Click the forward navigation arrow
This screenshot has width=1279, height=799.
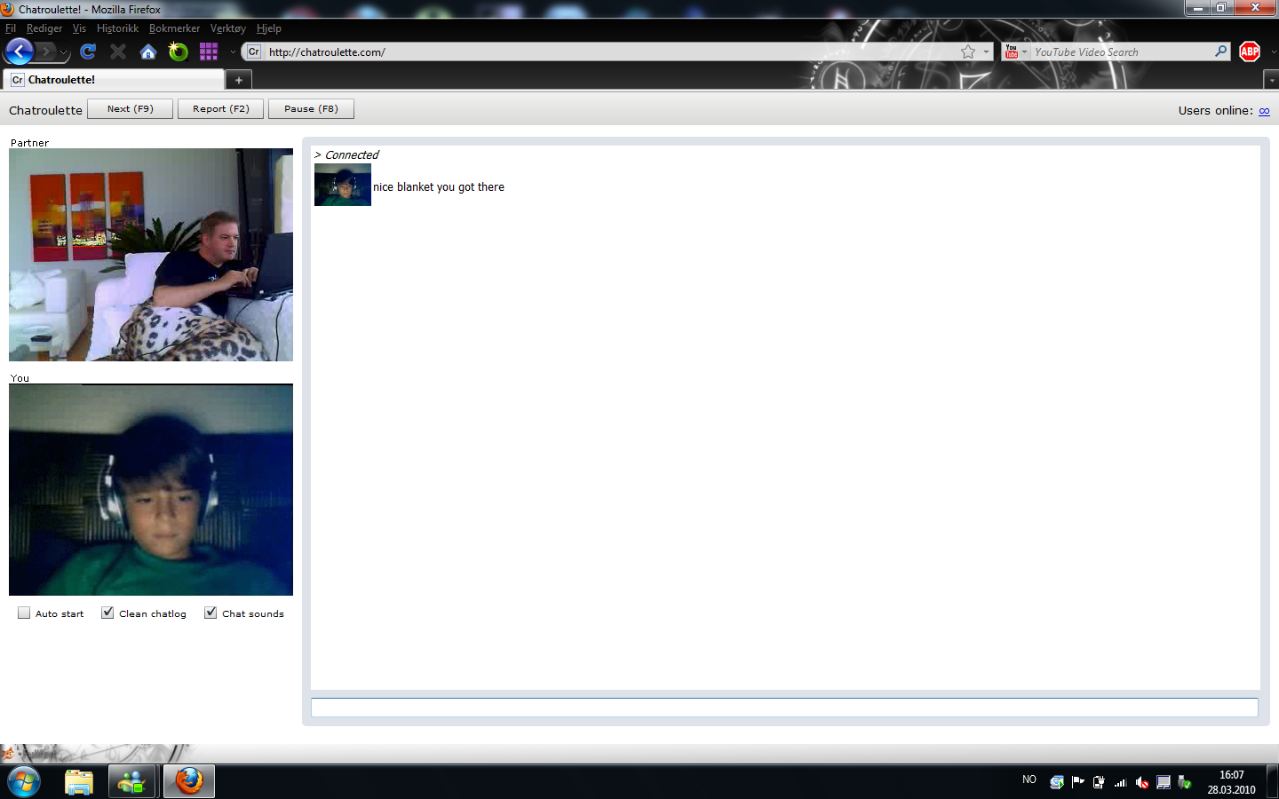click(x=46, y=51)
